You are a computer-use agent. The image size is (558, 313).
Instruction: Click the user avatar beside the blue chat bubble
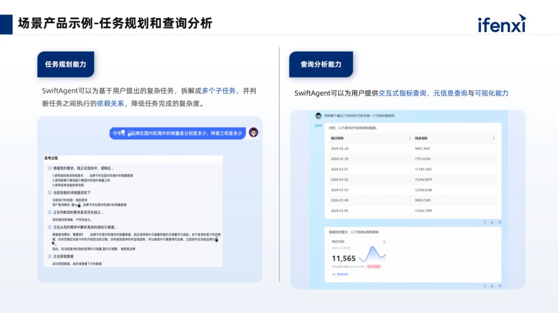point(253,133)
